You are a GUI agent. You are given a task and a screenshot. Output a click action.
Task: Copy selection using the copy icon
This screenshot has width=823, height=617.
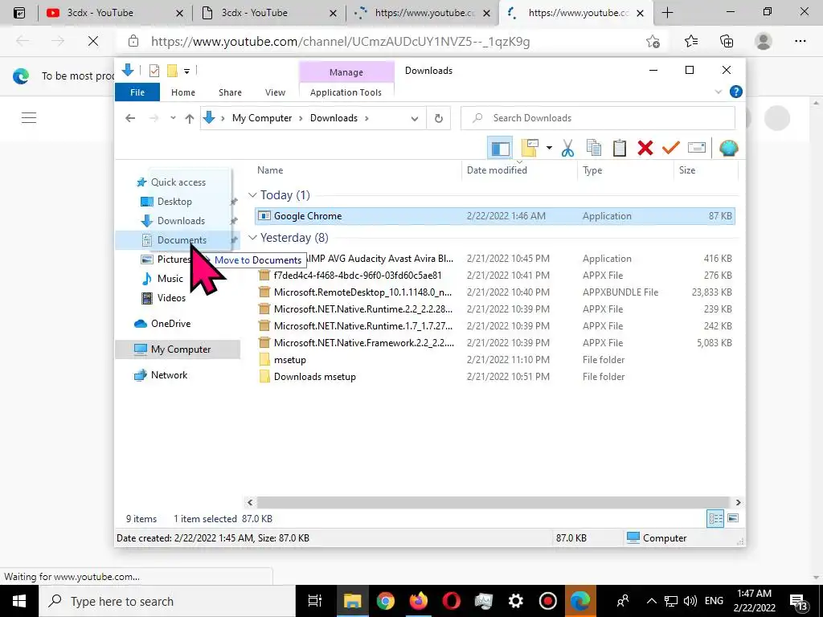pyautogui.click(x=594, y=149)
